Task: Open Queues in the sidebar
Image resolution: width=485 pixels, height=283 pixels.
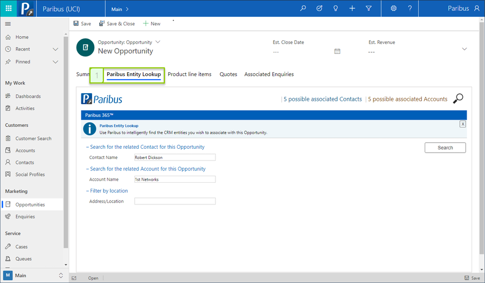Action: pyautogui.click(x=24, y=259)
